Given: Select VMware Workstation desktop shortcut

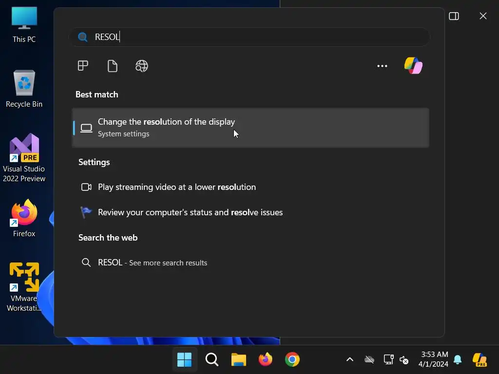Looking at the screenshot, I should (24, 287).
